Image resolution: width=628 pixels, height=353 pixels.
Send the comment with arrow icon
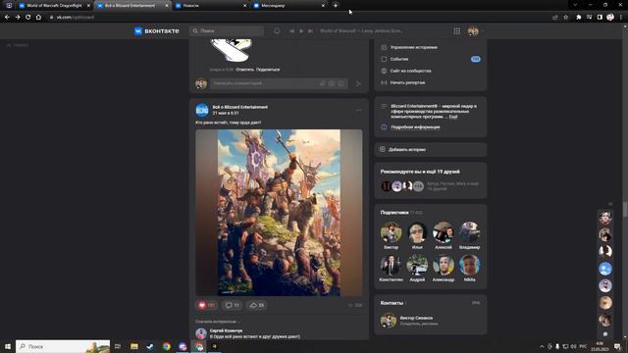point(358,83)
